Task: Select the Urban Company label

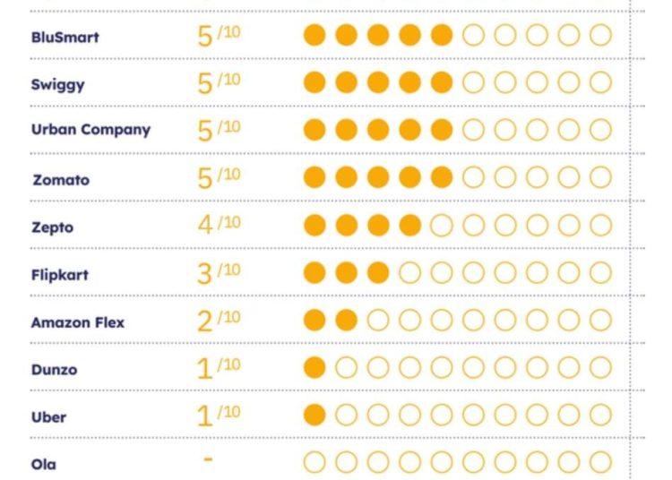Action: click(90, 130)
